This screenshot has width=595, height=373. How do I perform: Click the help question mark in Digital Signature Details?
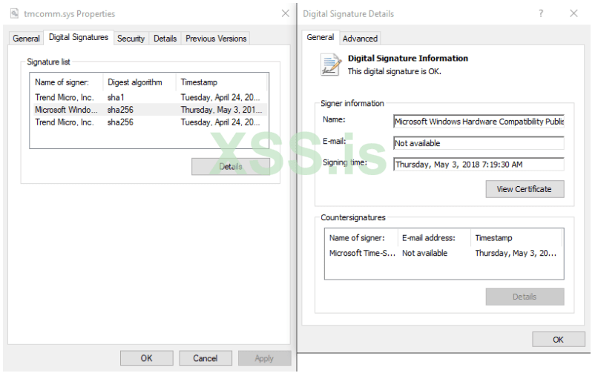tap(541, 13)
